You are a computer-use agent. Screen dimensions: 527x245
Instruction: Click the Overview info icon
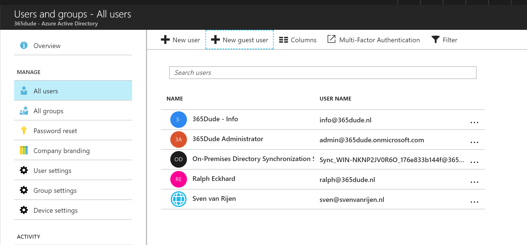tap(24, 45)
